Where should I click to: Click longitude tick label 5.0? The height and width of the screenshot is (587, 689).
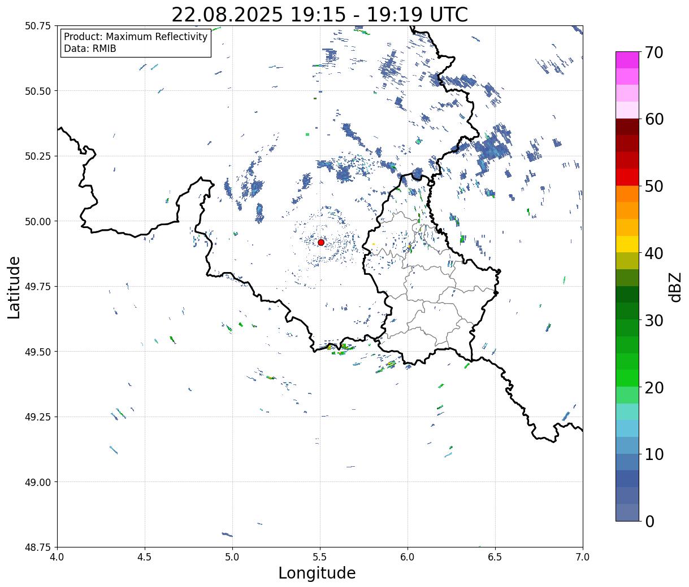tap(232, 557)
